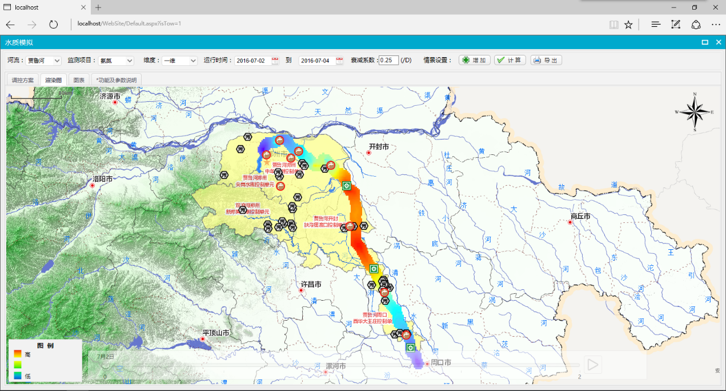
Task: Add page to favorites with star icon
Action: [628, 24]
